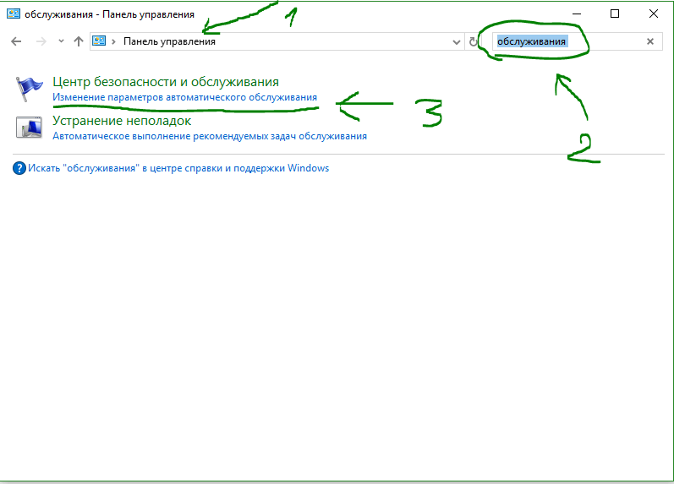Go up one level with up arrow
The image size is (674, 484).
coord(79,41)
